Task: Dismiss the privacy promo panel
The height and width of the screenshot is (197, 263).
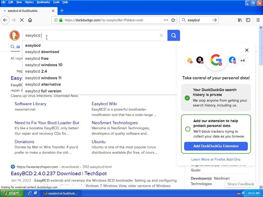Action: tap(247, 50)
